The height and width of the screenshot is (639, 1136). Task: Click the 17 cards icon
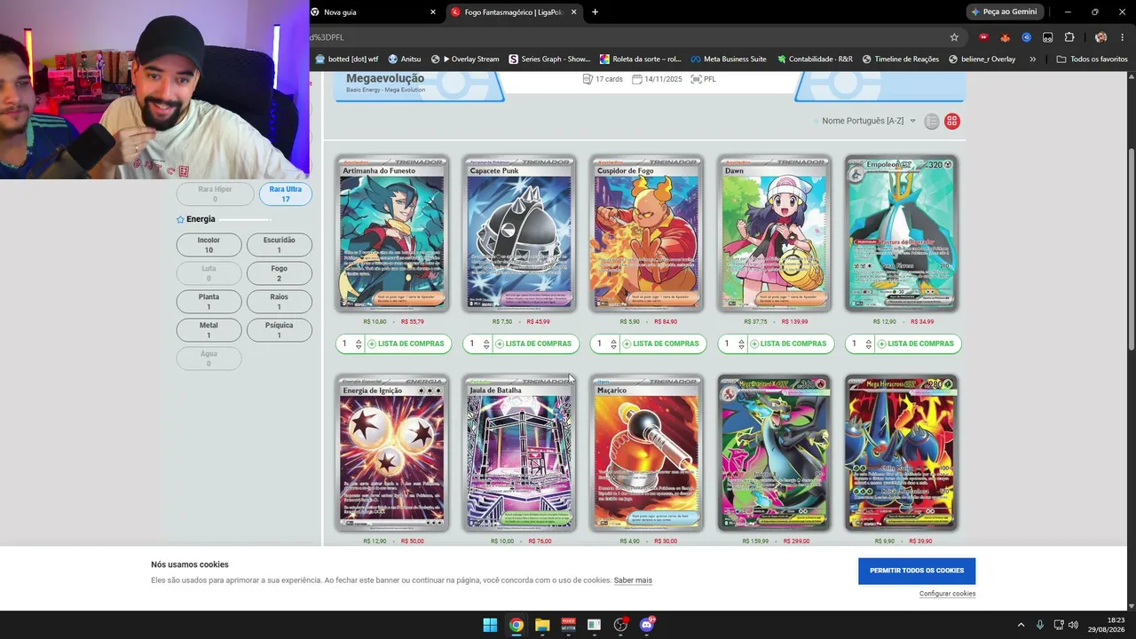click(588, 79)
